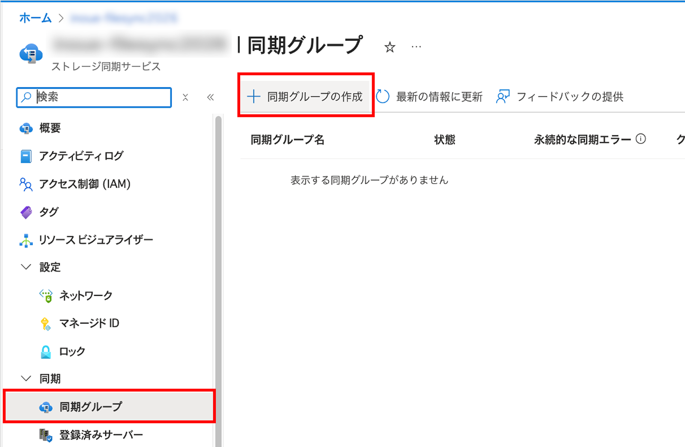
Task: Click the 登録済みサーバー server icon
Action: click(x=46, y=435)
